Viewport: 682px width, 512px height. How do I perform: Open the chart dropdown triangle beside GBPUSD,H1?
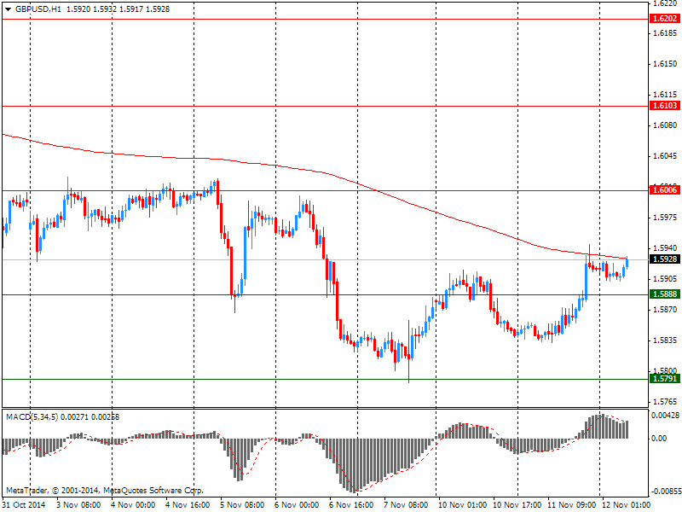[x=9, y=9]
